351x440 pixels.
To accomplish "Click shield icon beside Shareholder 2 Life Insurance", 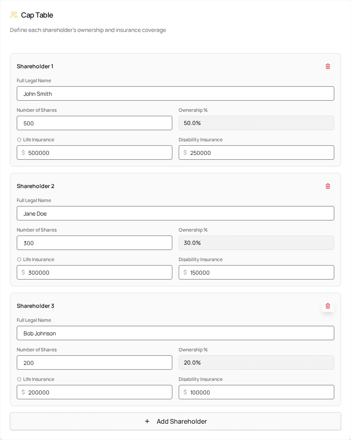I will point(19,260).
